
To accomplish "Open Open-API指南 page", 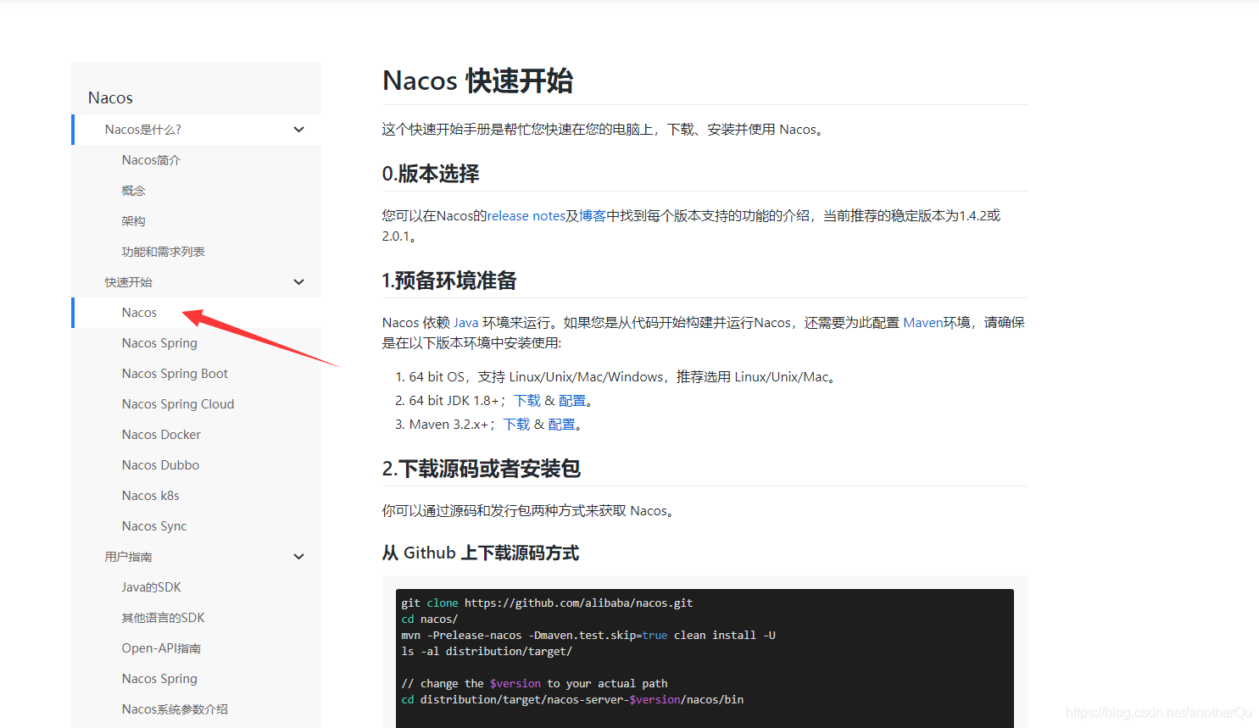I will pos(161,648).
